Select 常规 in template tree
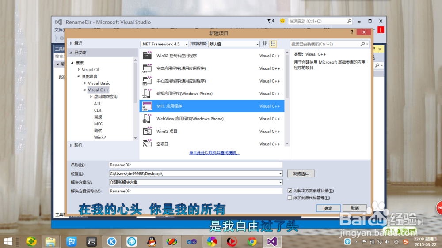This screenshot has width=442, height=248. (98, 117)
